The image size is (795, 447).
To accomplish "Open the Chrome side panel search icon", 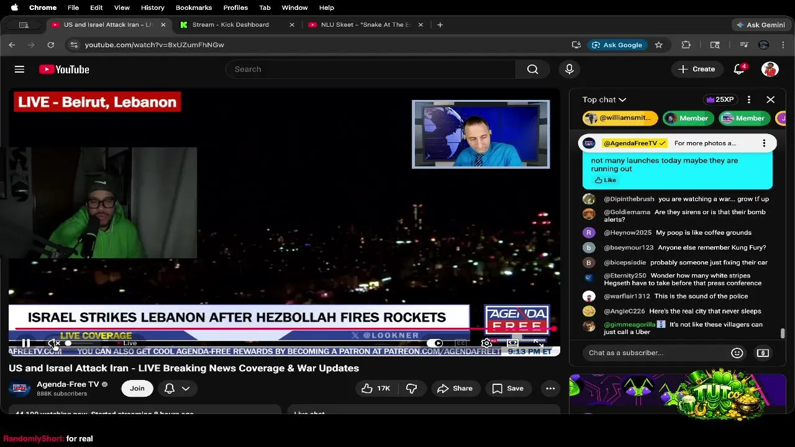I will (715, 45).
